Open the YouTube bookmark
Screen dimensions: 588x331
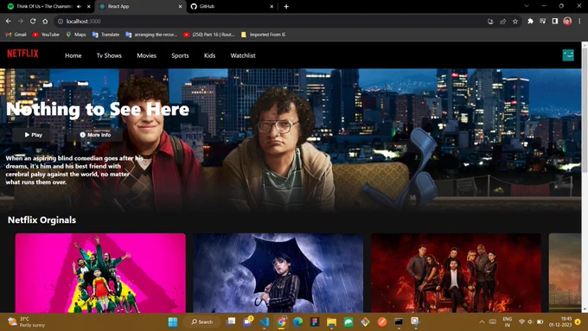pos(46,35)
